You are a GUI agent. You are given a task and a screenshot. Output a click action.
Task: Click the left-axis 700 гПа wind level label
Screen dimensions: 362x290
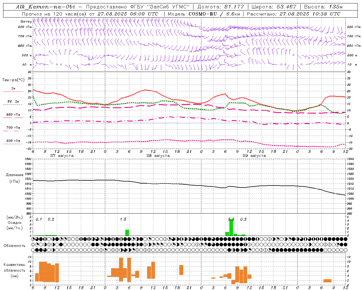click(x=25, y=36)
